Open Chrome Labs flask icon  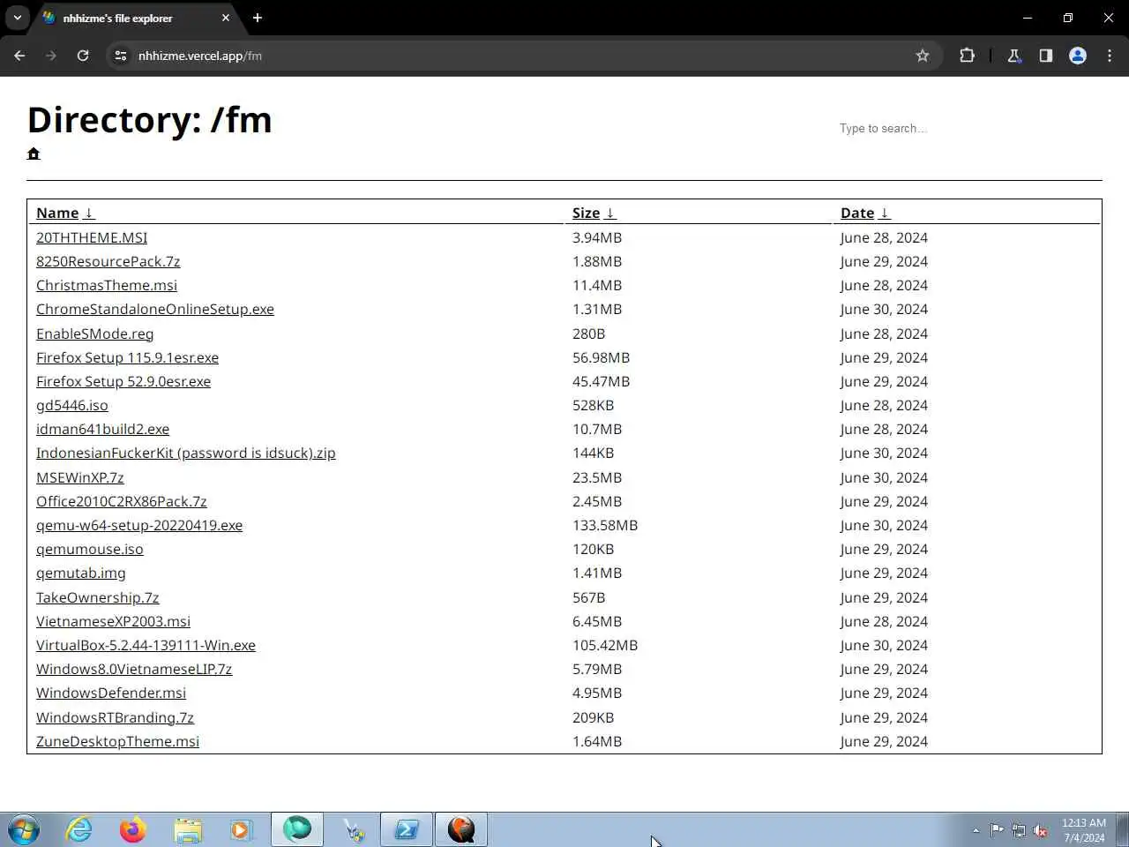1013,56
